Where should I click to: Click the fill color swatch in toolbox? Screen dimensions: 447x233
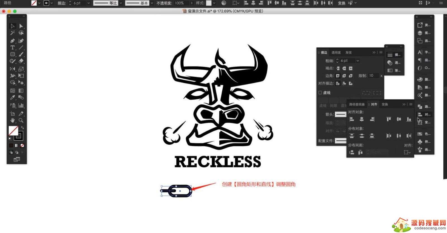tap(13, 130)
